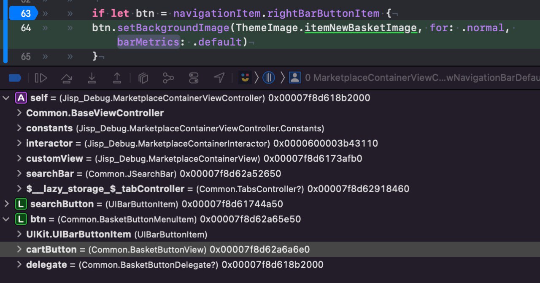
Task: Select the cartButton variable row
Action: [270, 249]
